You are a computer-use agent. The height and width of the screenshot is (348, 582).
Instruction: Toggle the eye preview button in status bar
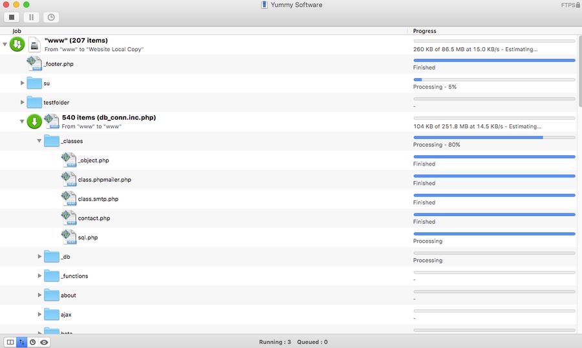click(44, 342)
